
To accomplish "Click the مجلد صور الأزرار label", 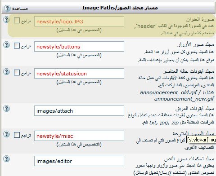I will click(x=196, y=44).
